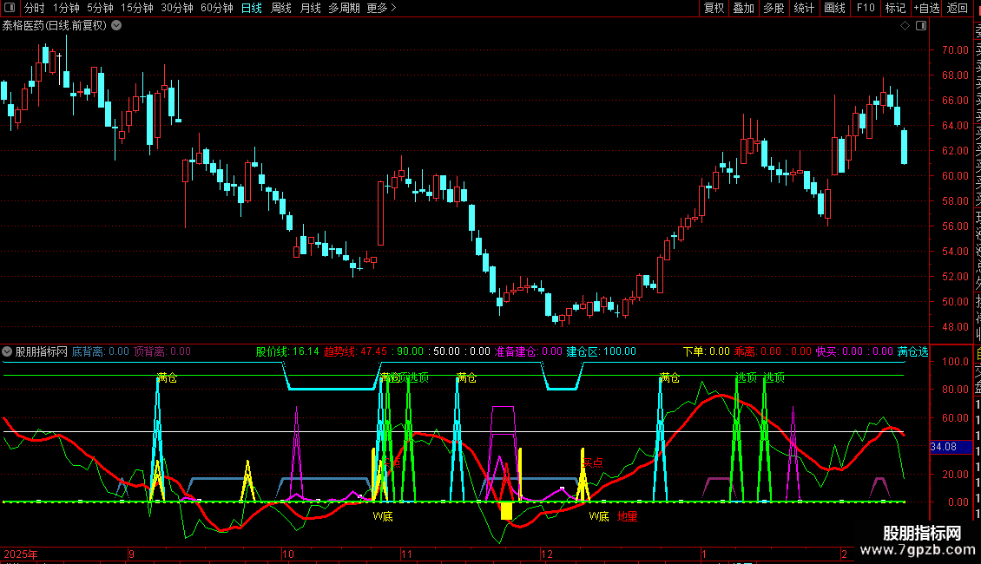Click the 34.08 value marker on indicator axis
Viewport: 981px width, 564px height.
coord(943,447)
